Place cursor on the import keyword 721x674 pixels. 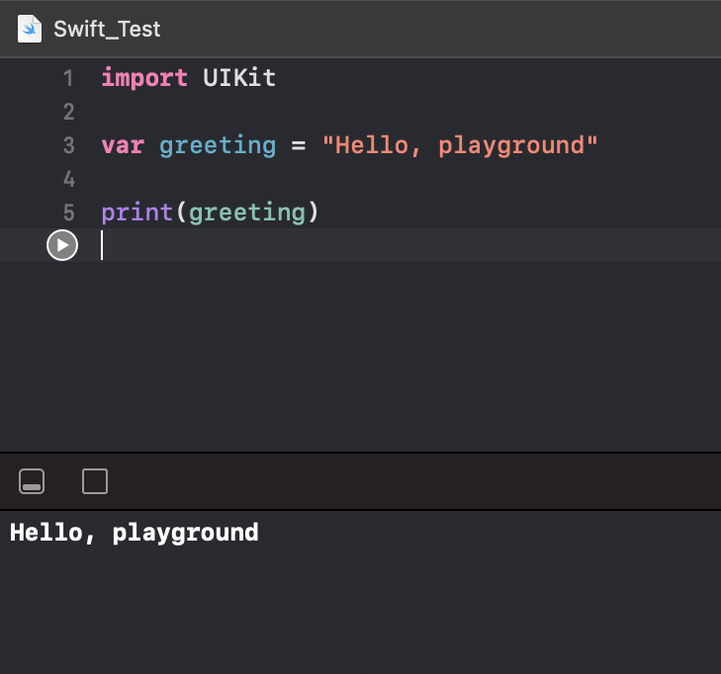pos(144,78)
